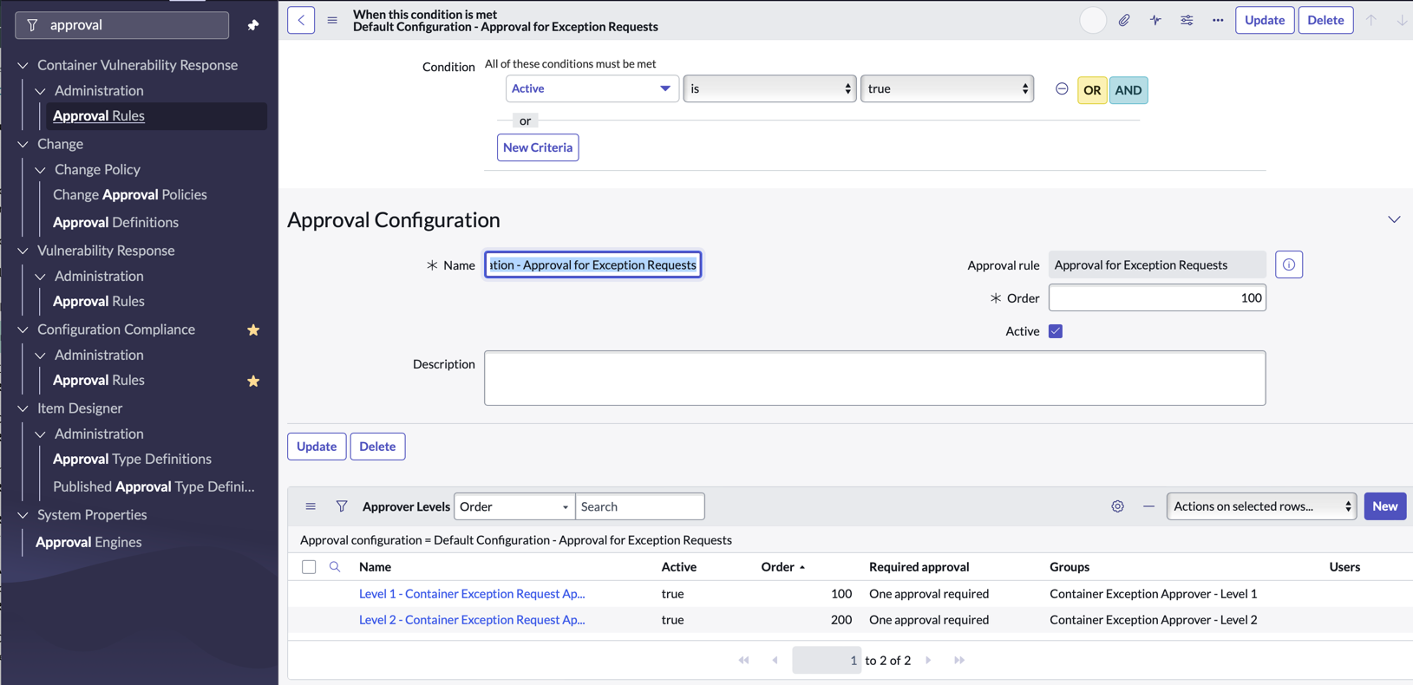The width and height of the screenshot is (1413, 685).
Task: Collapse the Change Policy group
Action: click(41, 170)
